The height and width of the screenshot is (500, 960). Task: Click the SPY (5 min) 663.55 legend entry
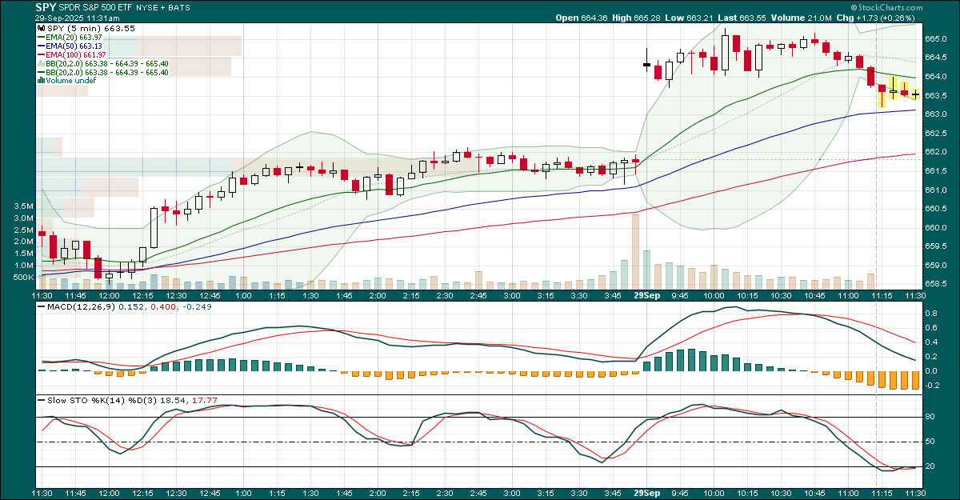[90, 29]
